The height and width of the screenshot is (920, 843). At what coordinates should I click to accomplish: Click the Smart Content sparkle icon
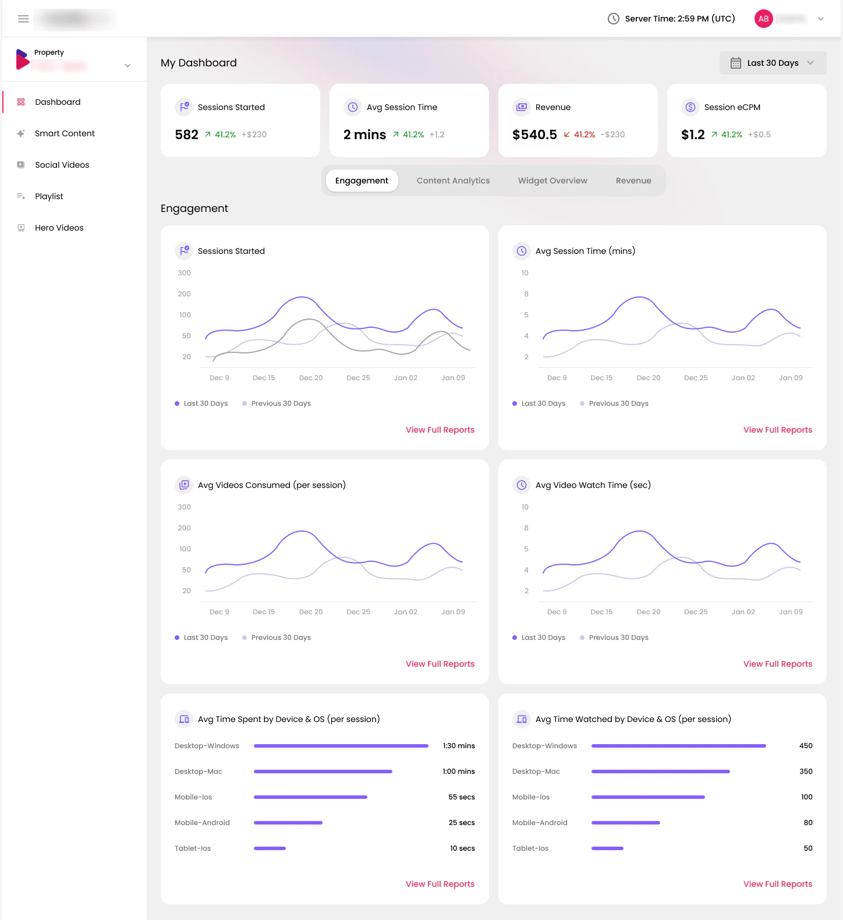(21, 133)
